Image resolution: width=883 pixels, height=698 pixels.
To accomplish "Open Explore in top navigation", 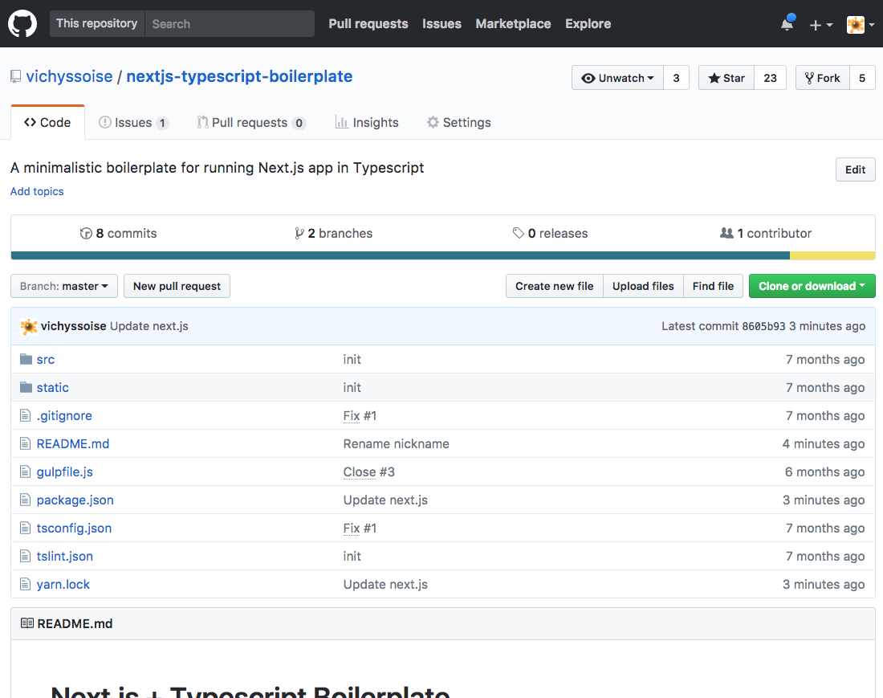I will 588,23.
